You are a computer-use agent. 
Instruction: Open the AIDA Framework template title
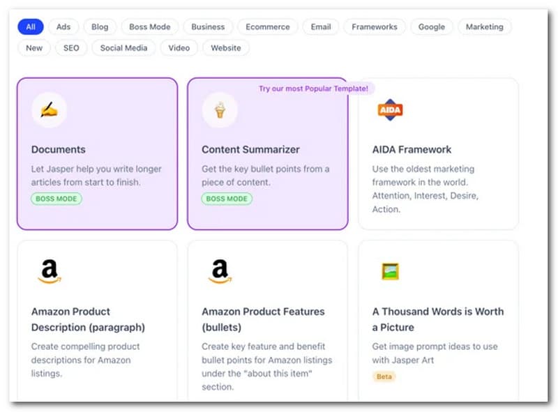pos(412,149)
